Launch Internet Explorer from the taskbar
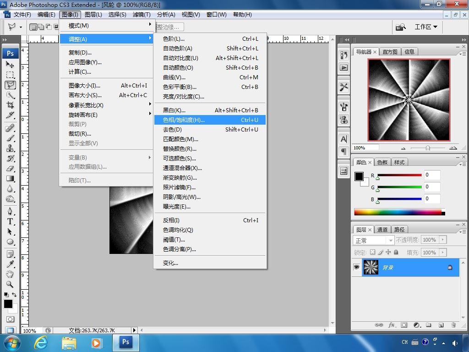 [40, 343]
